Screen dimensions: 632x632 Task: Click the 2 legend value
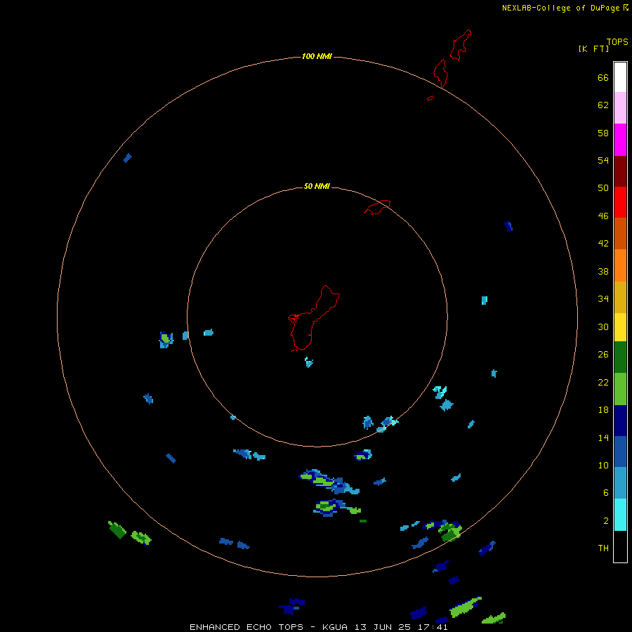606,521
